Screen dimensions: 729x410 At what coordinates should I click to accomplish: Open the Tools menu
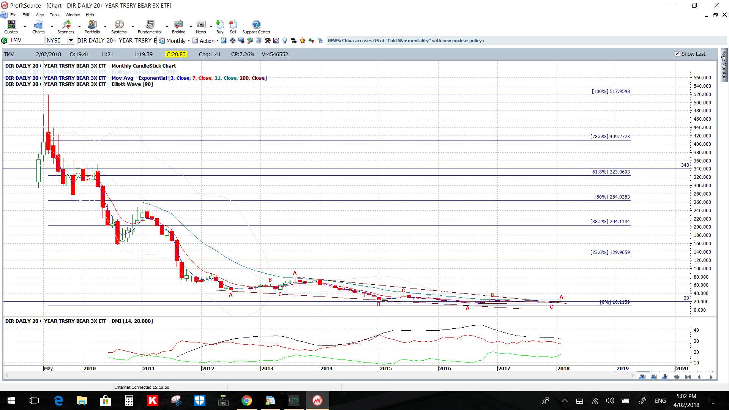click(x=54, y=15)
